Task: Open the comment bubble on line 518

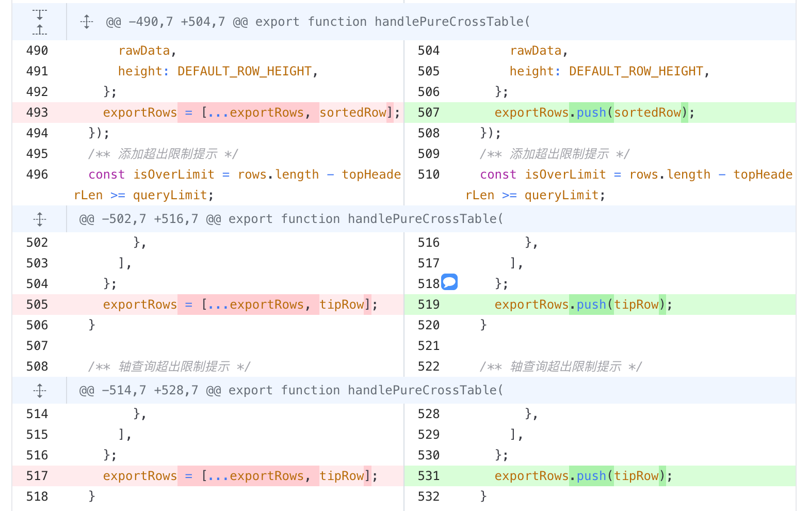Action: point(449,282)
